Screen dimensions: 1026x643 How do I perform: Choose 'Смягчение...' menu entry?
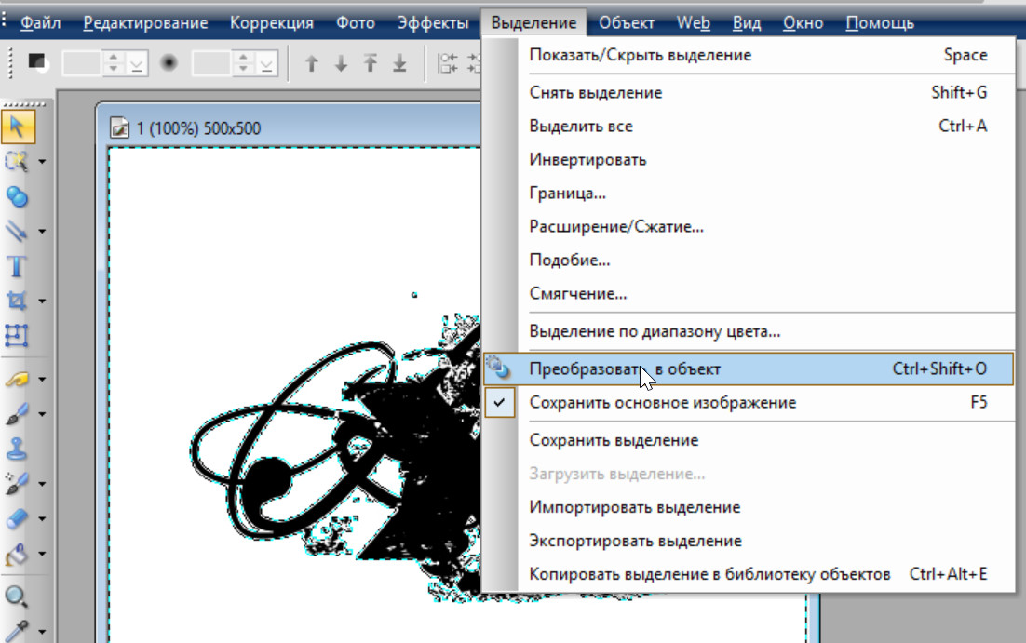(x=749, y=293)
